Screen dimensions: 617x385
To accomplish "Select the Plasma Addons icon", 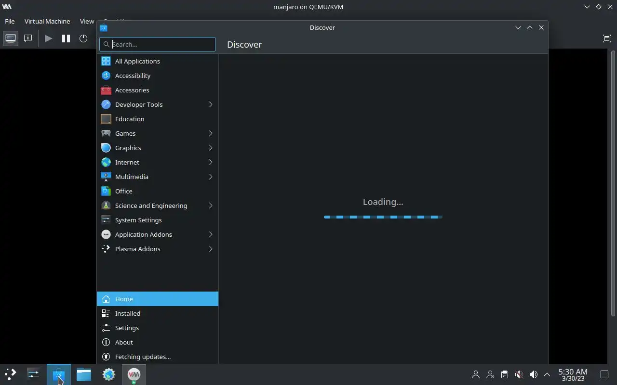I will click(106, 249).
